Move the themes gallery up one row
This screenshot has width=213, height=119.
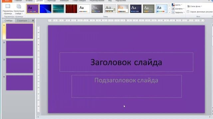click(x=169, y=6)
